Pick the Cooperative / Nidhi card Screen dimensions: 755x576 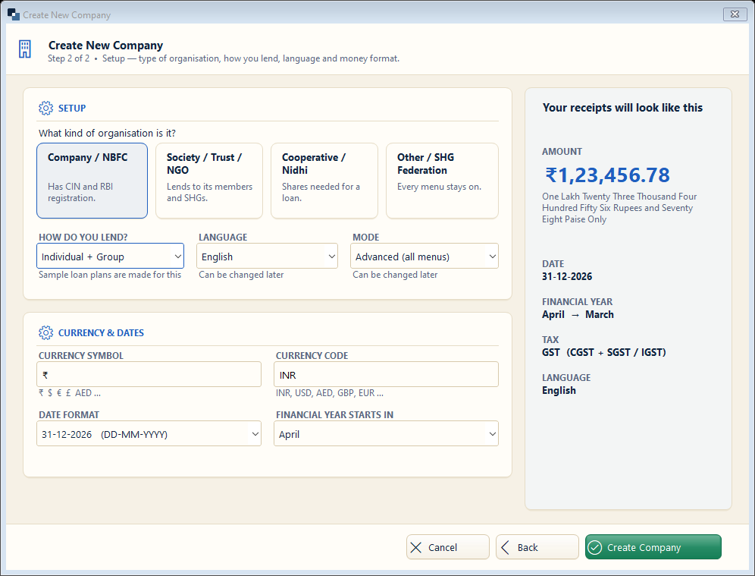pos(324,181)
